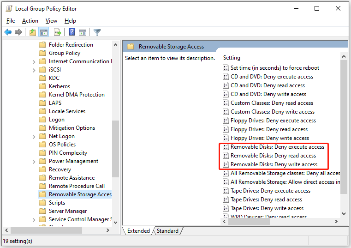This screenshot has height=248, width=351.
Task: Expand the Net Logon tree node
Action: click(34, 137)
